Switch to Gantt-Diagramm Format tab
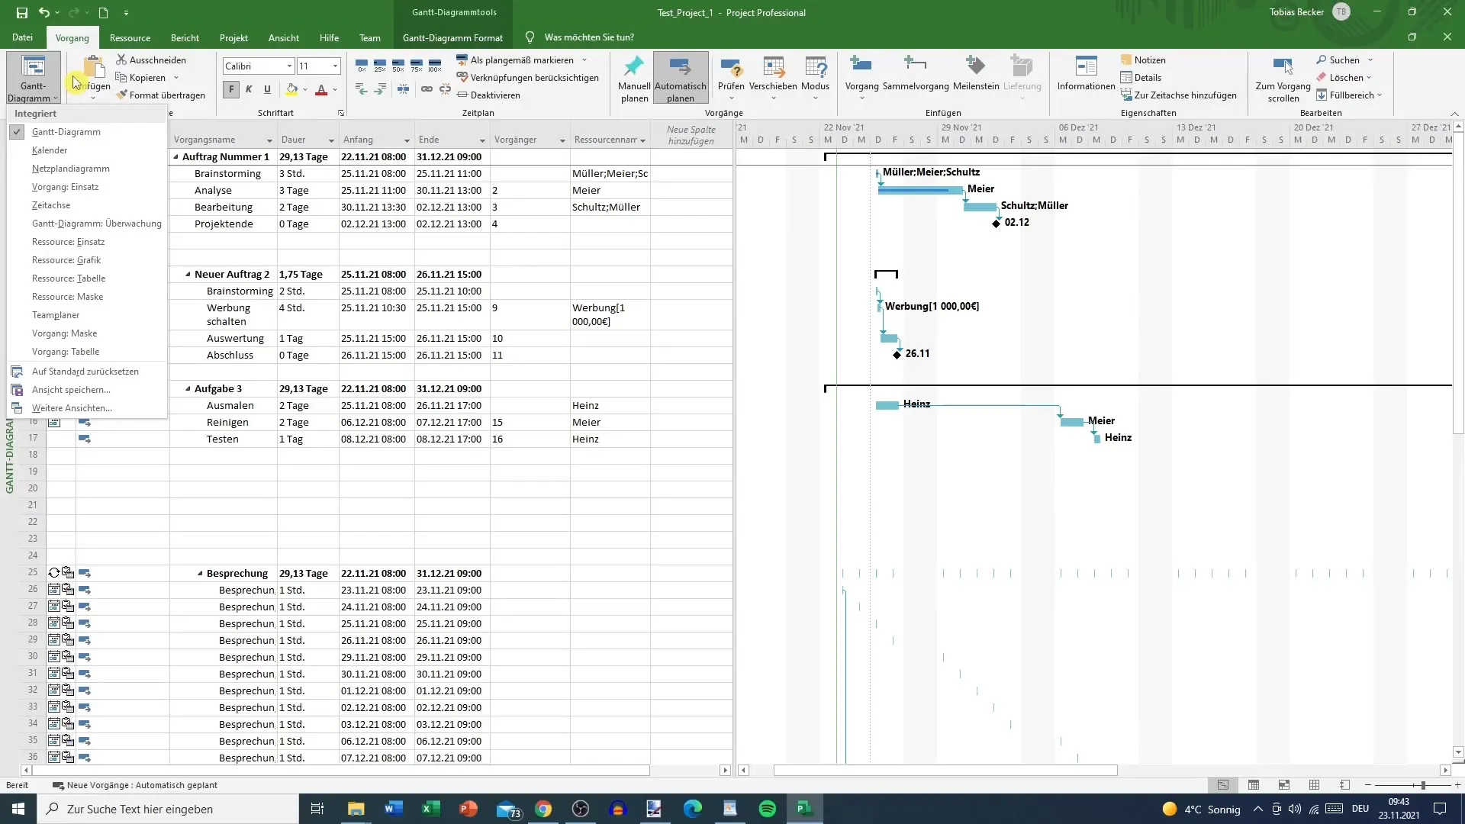This screenshot has width=1465, height=824. pos(452,37)
